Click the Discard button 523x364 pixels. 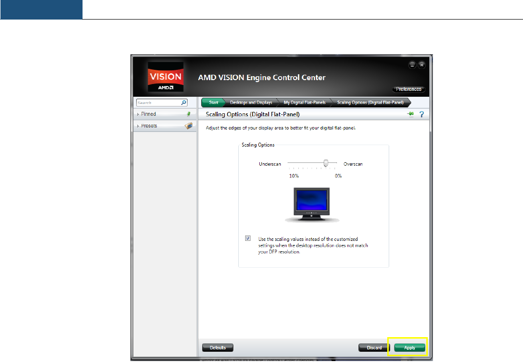(x=374, y=348)
